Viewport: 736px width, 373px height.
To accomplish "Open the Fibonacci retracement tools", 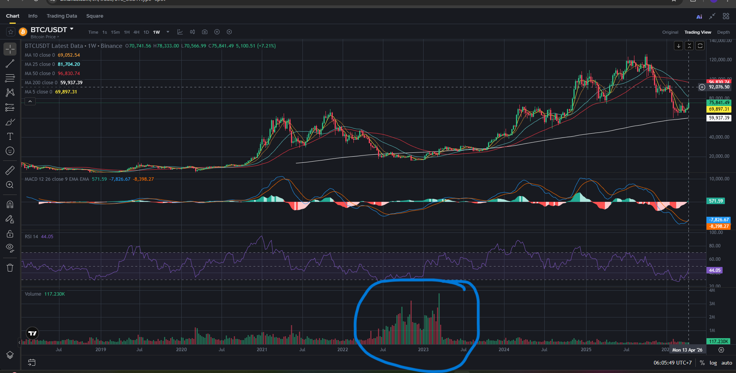I will pos(10,78).
